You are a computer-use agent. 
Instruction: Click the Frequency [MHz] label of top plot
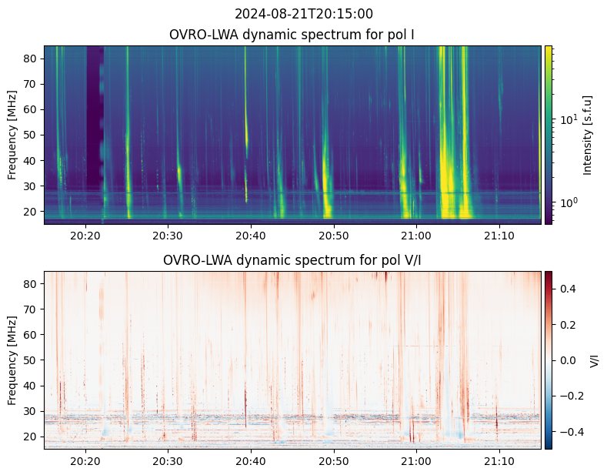click(12, 135)
